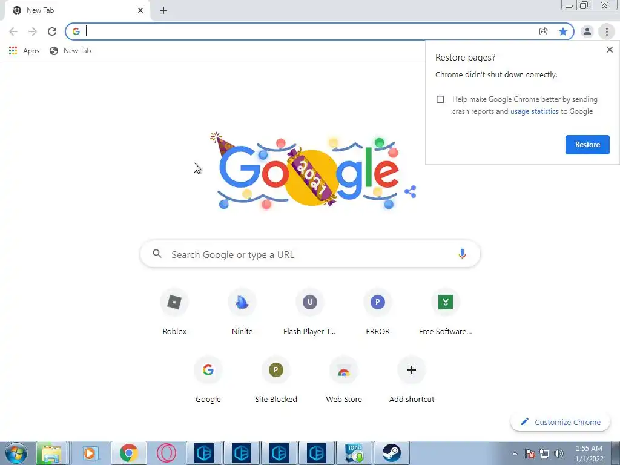Open the Ninite shortcut tile

[242, 313]
